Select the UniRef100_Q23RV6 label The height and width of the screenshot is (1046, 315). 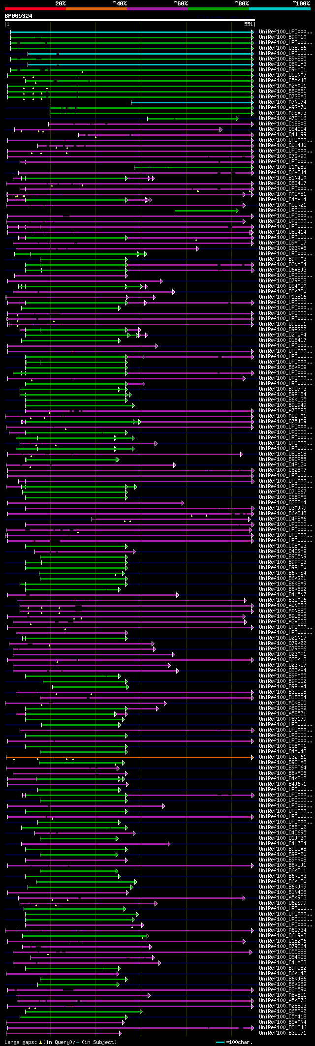click(x=283, y=248)
